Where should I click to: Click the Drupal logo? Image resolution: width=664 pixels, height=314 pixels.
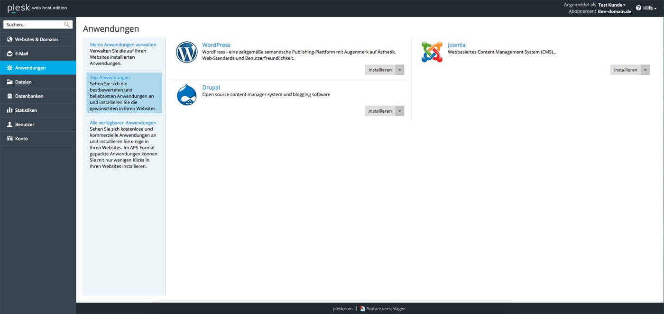tap(186, 94)
